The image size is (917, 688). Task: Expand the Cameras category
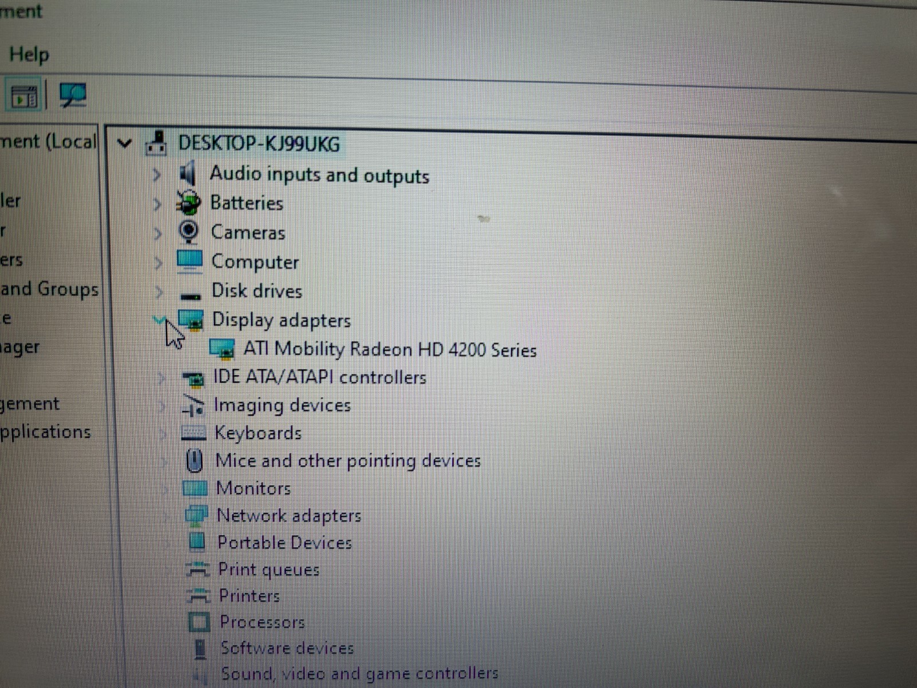tap(158, 233)
